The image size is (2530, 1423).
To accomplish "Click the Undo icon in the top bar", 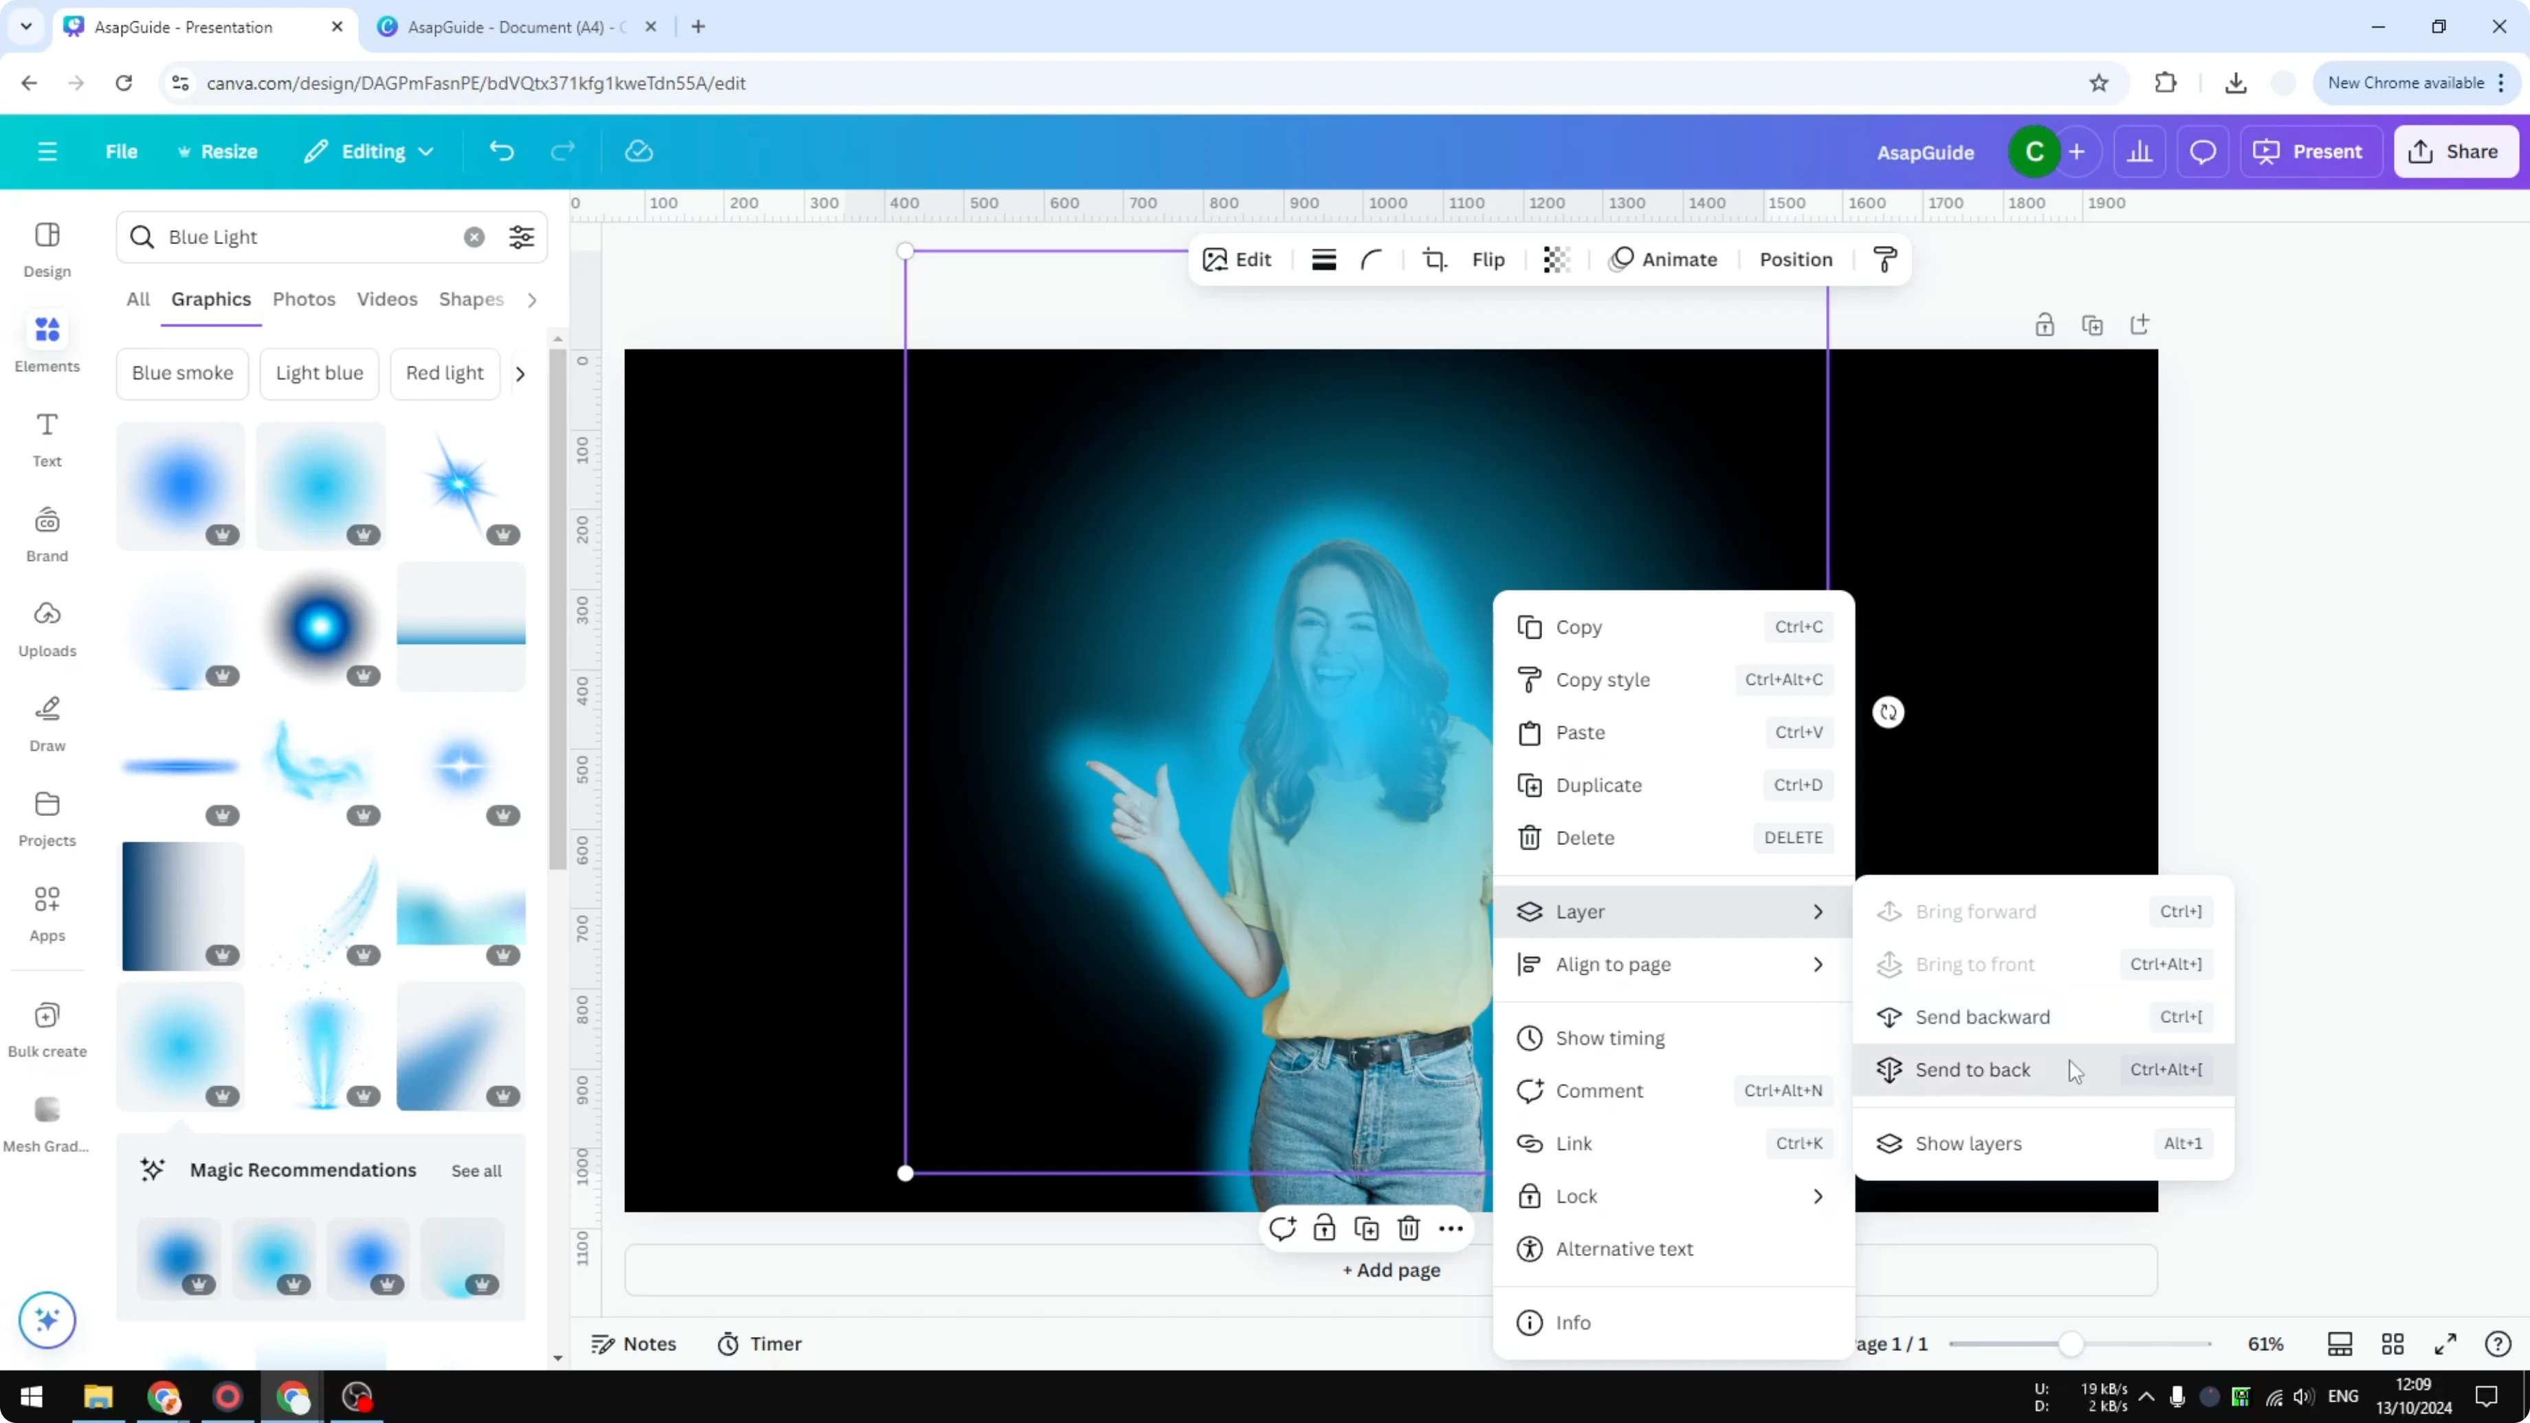I will (501, 151).
